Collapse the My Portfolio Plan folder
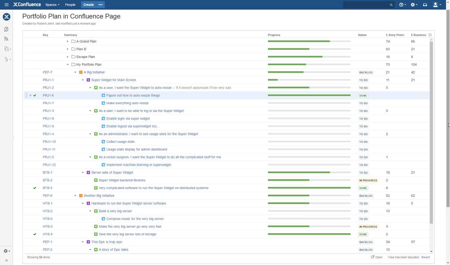 pyautogui.click(x=67, y=65)
